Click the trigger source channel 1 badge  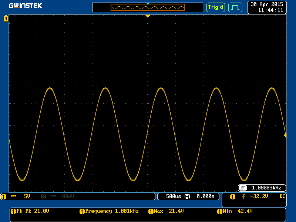pos(233,197)
